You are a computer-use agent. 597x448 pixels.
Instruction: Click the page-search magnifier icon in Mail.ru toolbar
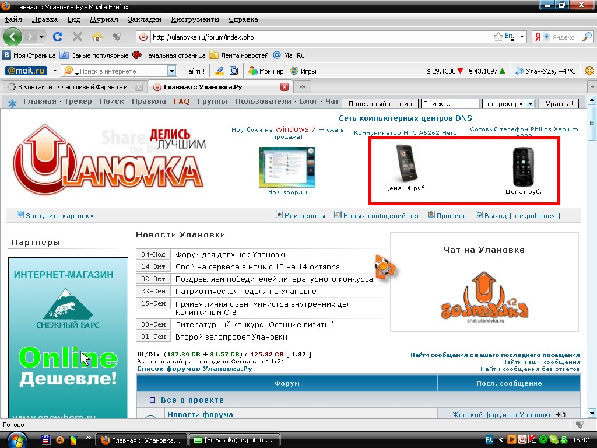coord(234,71)
